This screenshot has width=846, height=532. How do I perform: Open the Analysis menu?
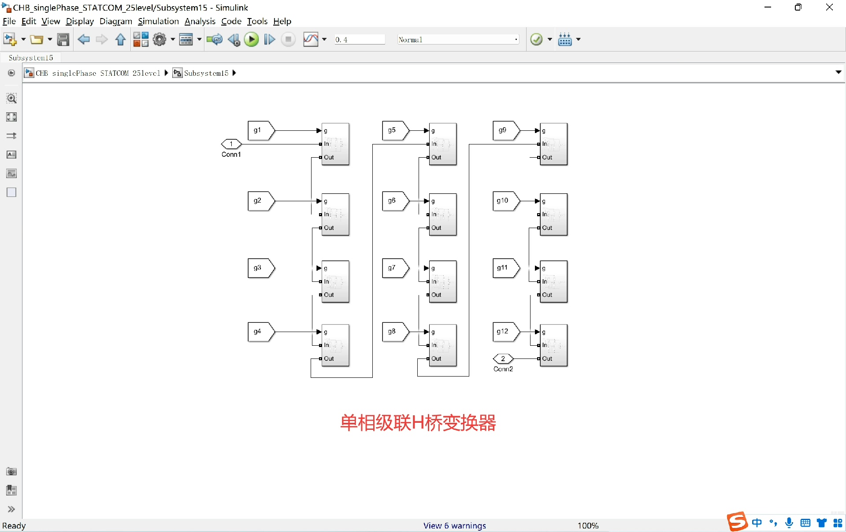[200, 21]
